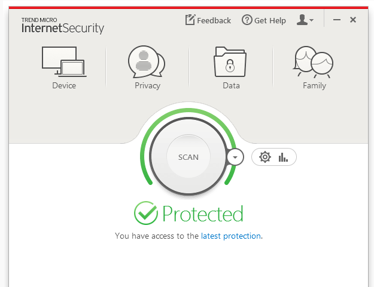Select the Privacy text label
The width and height of the screenshot is (374, 287).
147,85
